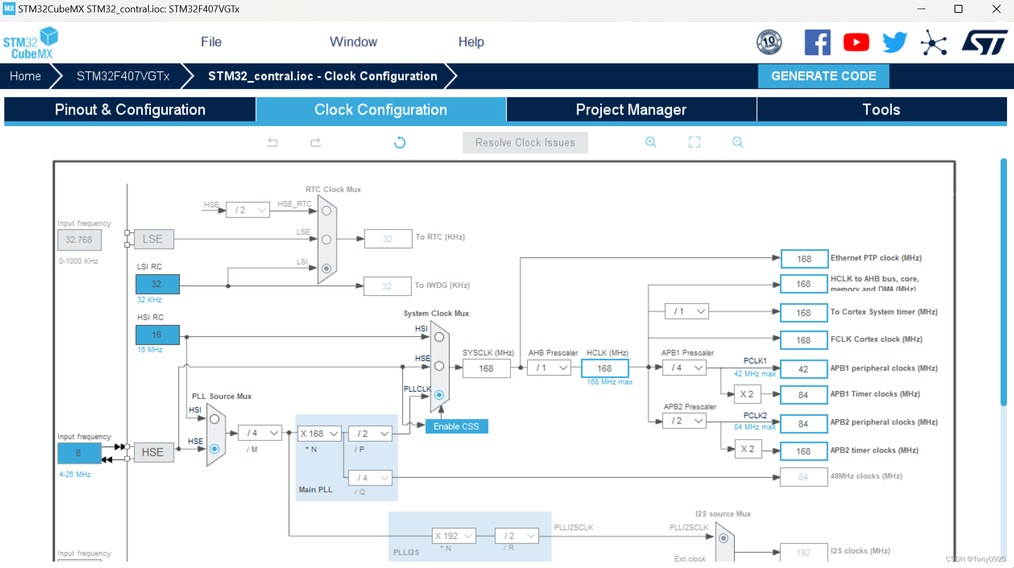Screen dimensions: 1014x568
Task: Open the Window menu
Action: point(353,42)
